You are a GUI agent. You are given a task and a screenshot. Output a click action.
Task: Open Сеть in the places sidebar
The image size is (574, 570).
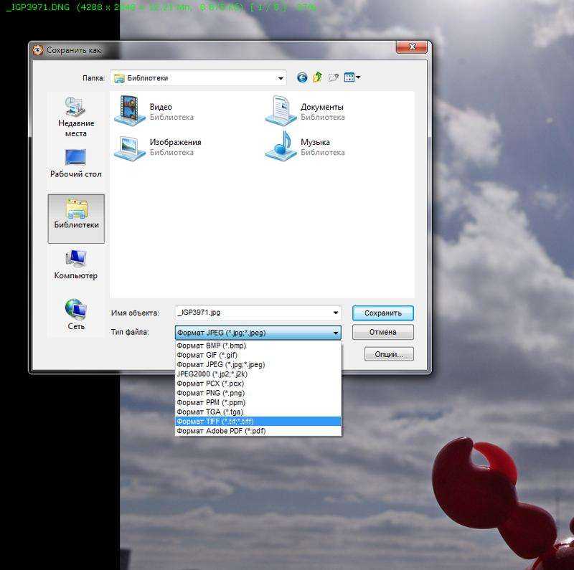(x=76, y=315)
